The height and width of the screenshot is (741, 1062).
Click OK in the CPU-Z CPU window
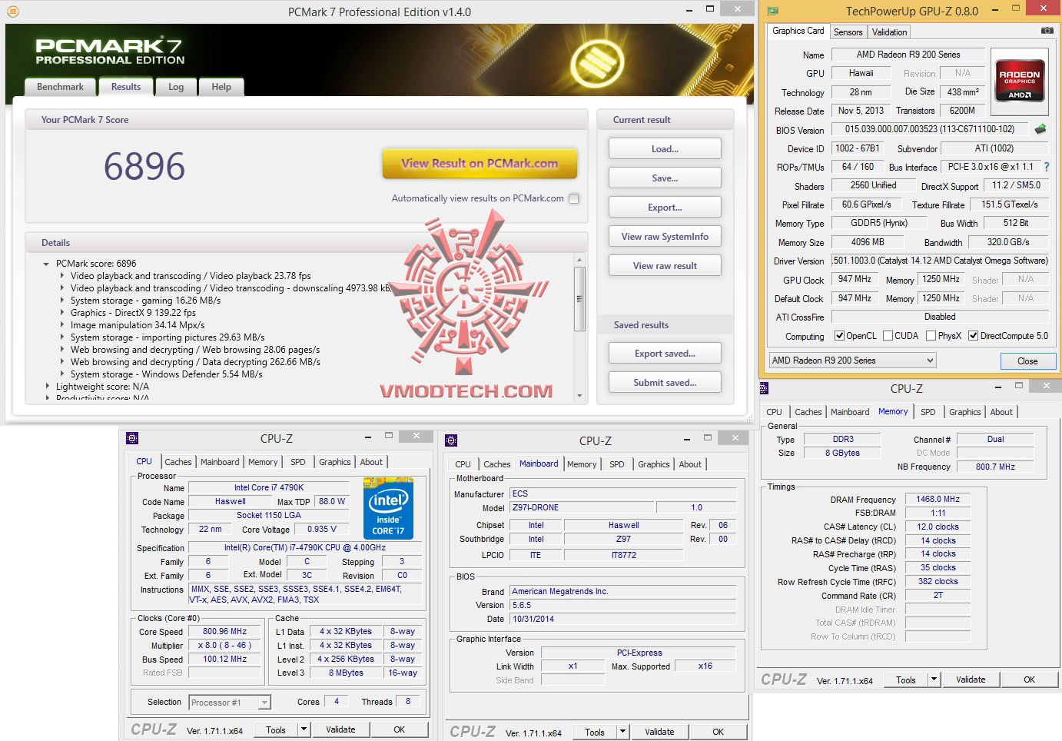400,729
